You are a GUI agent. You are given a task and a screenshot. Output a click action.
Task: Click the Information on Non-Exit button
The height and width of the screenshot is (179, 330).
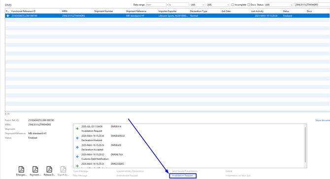pos(238,176)
